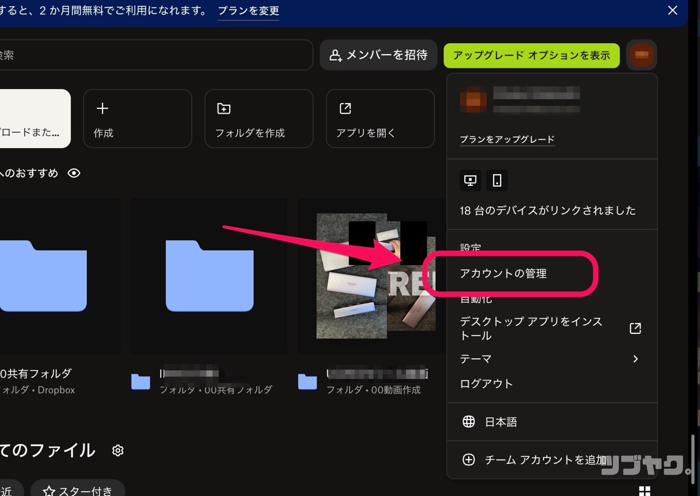Click the grid view icon

(x=645, y=490)
